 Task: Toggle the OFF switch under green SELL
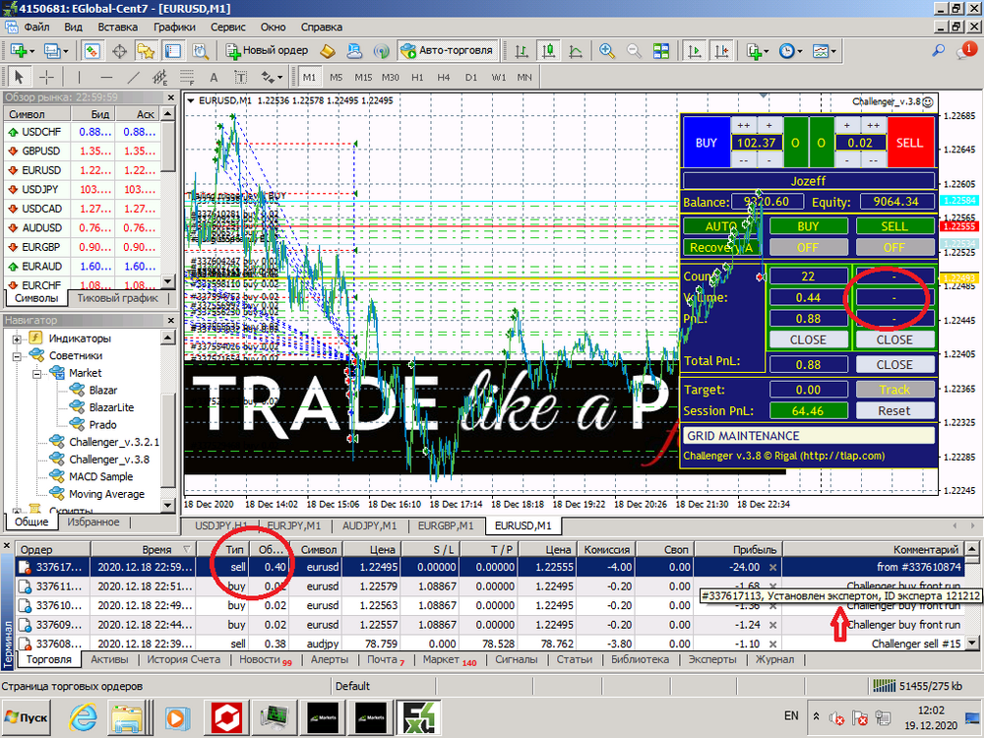(894, 247)
